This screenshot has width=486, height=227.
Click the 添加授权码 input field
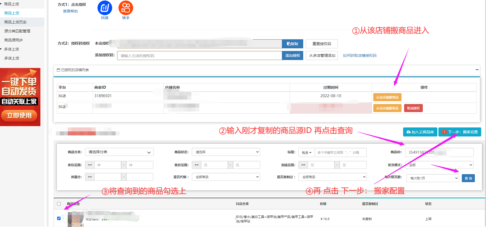point(199,55)
